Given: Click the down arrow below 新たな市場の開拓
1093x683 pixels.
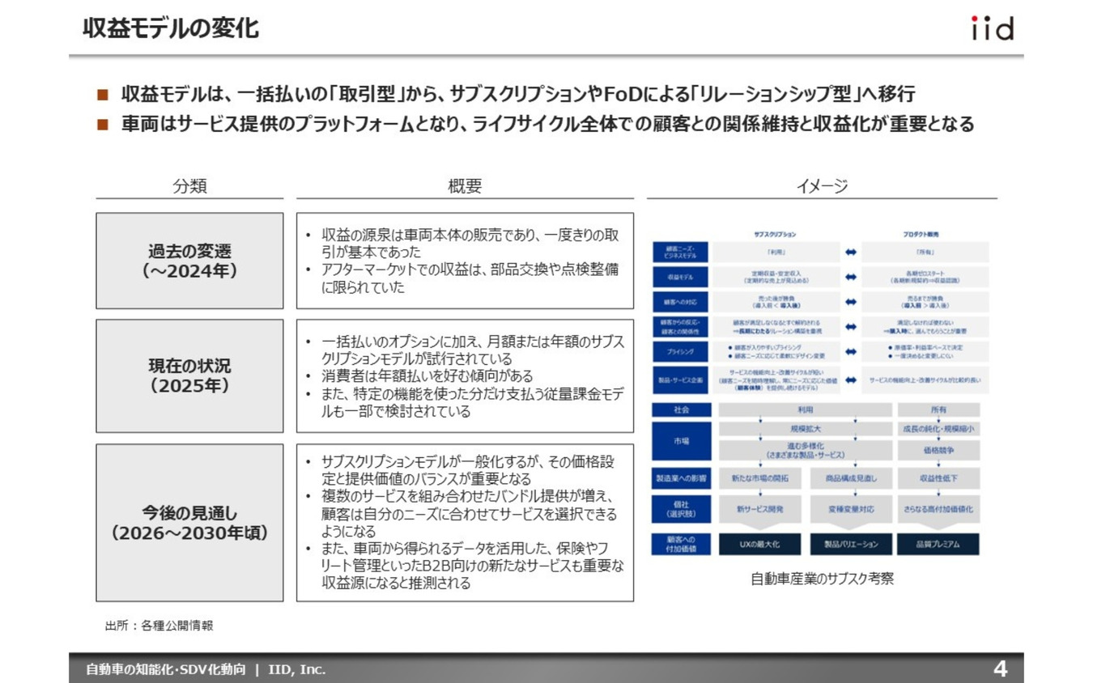Looking at the screenshot, I should click(760, 494).
